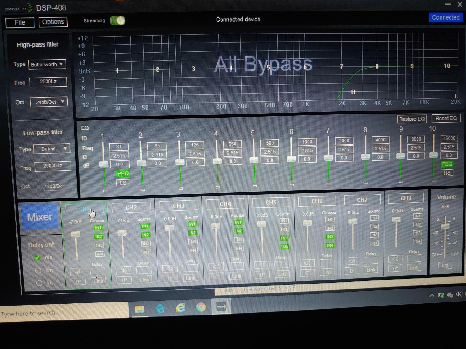The height and width of the screenshot is (349, 466).
Task: Click high-pass Freq field 2500Hz
Action: (x=48, y=82)
